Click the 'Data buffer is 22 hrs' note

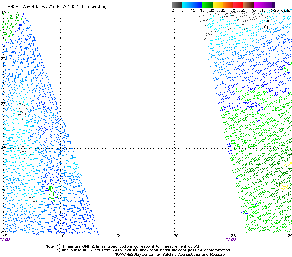click(x=143, y=250)
